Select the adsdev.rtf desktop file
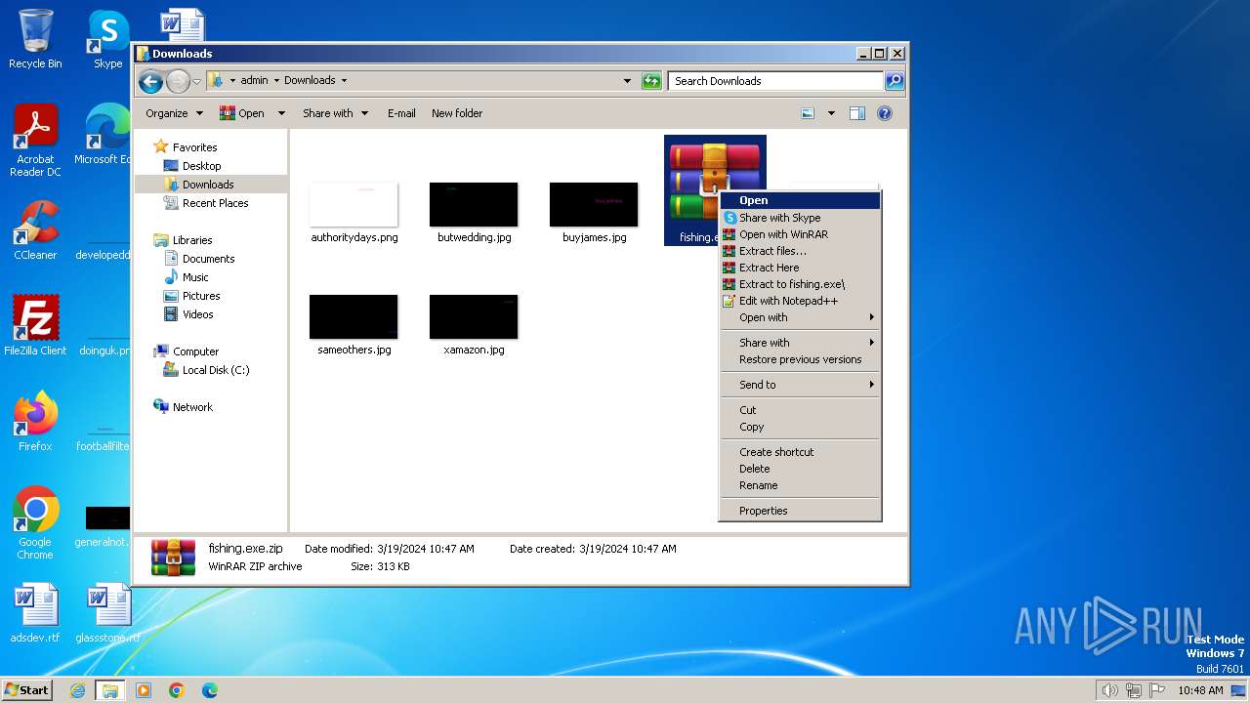This screenshot has width=1250, height=703. point(35,613)
